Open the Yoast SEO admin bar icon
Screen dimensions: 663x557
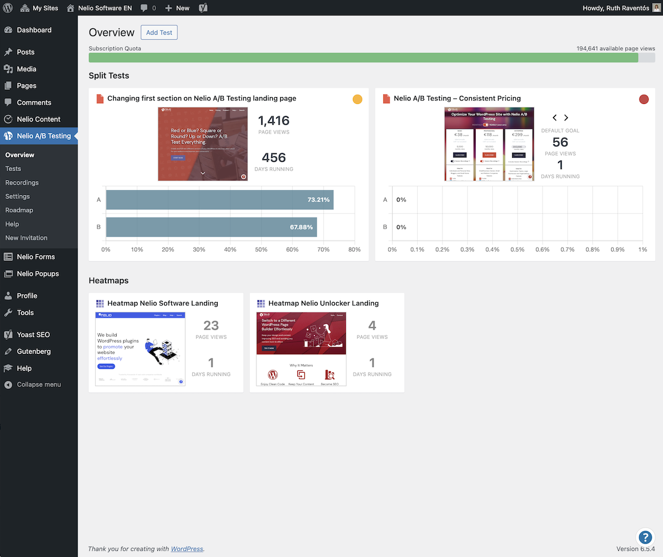click(203, 8)
